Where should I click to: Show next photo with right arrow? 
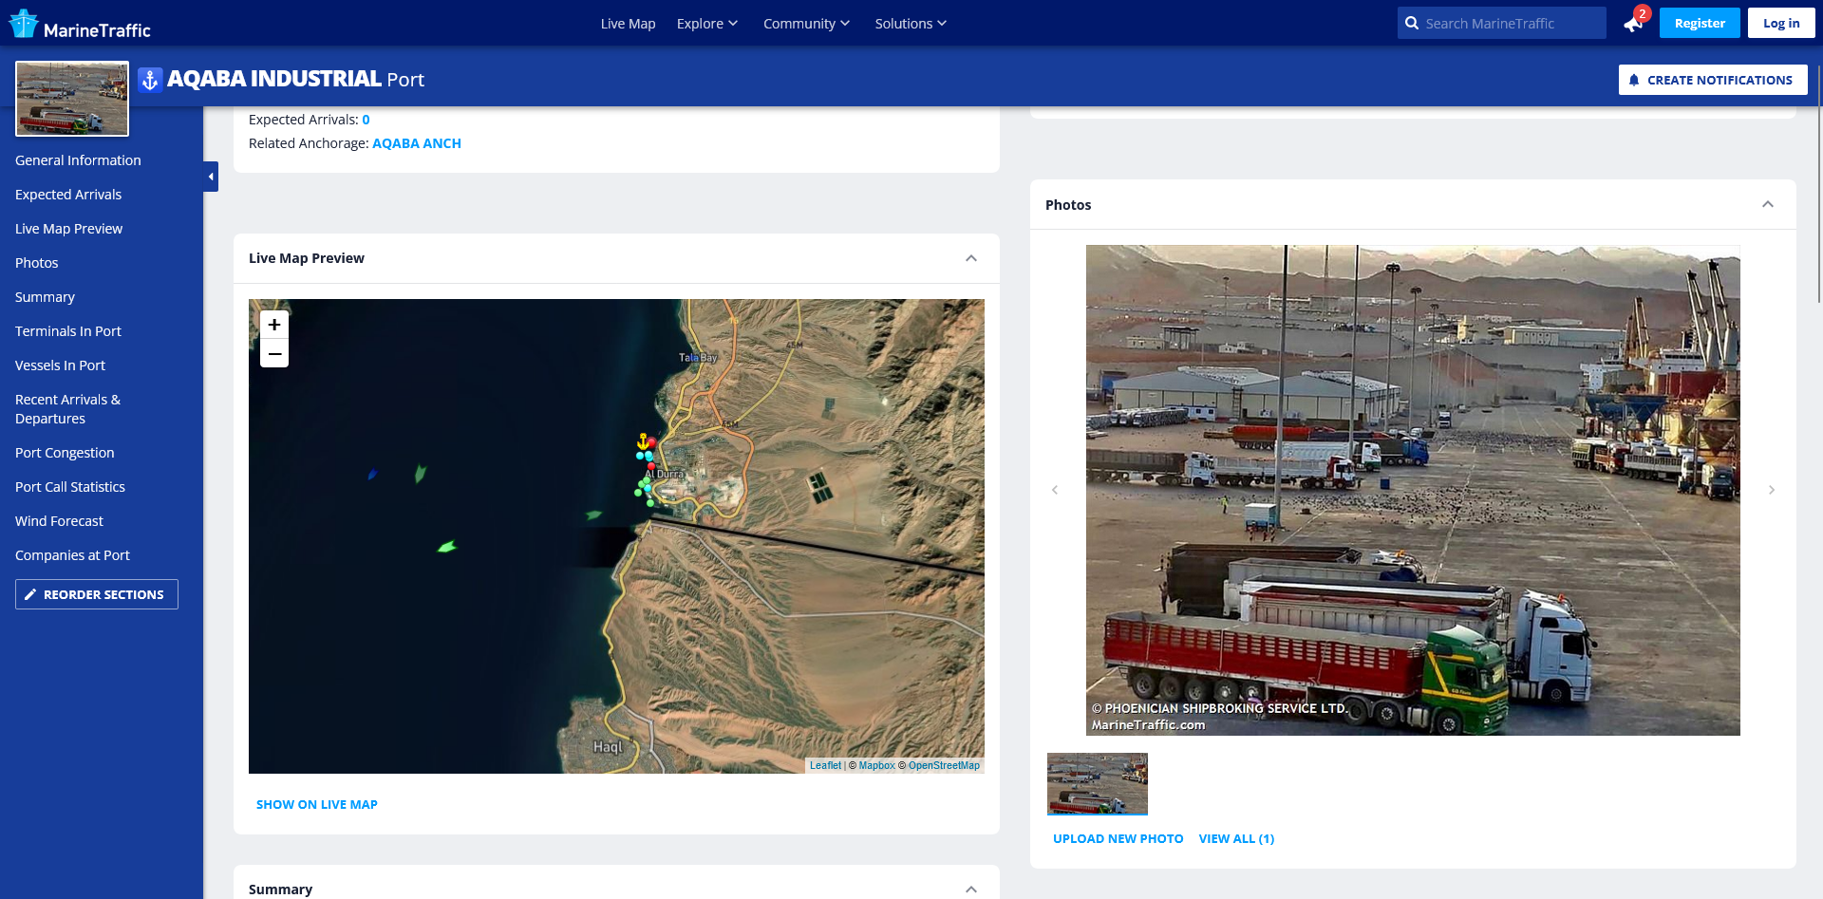pyautogui.click(x=1772, y=490)
